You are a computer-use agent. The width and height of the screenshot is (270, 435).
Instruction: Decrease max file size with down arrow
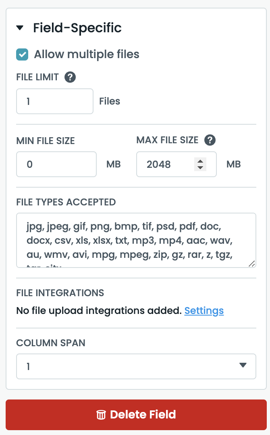tap(200, 167)
